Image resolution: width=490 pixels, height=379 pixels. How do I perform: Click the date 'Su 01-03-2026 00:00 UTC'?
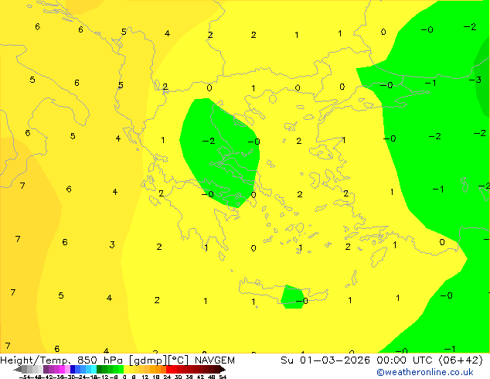(358, 360)
